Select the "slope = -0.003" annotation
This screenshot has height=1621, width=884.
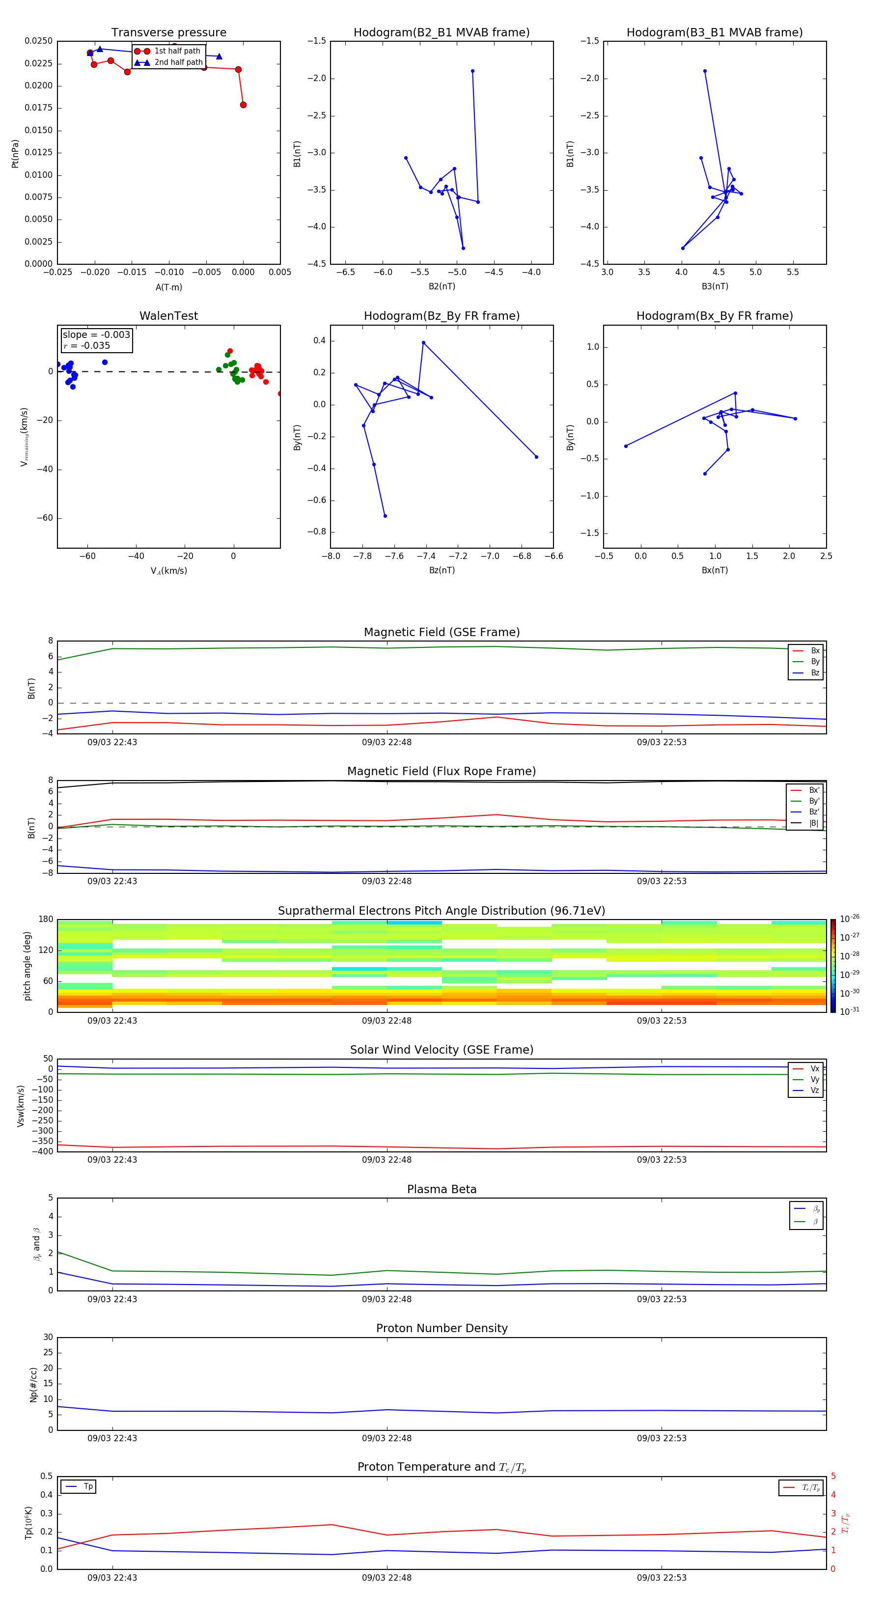tap(96, 335)
